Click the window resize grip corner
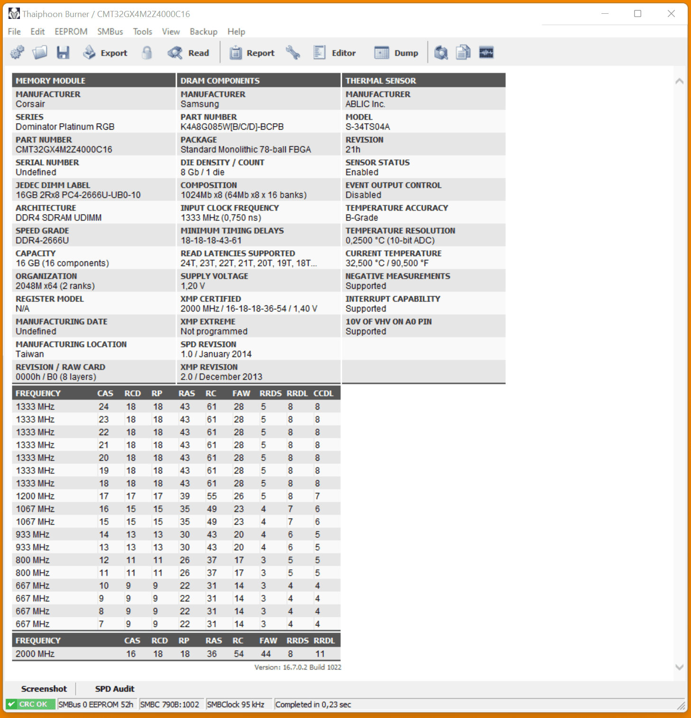 tap(681, 706)
